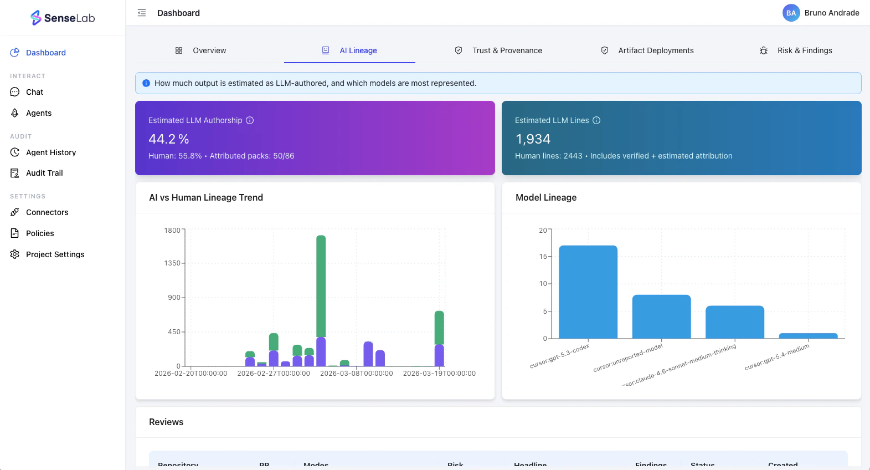Open the Policies page
Image resolution: width=870 pixels, height=470 pixels.
point(40,233)
